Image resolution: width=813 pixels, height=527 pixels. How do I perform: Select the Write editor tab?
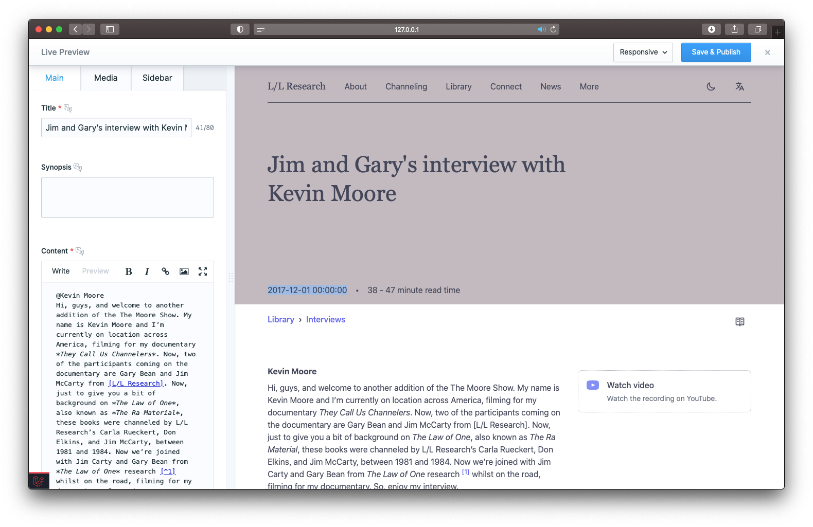[61, 271]
